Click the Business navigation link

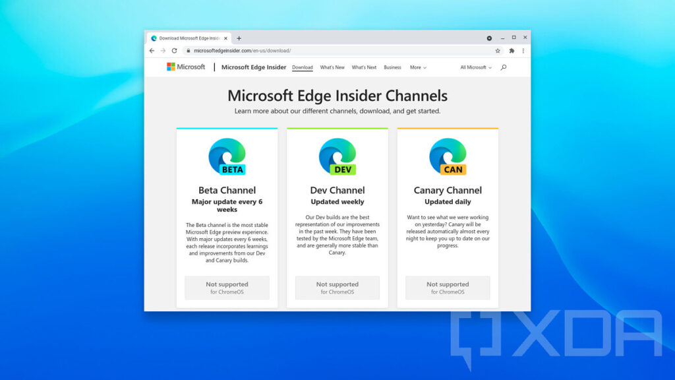392,67
